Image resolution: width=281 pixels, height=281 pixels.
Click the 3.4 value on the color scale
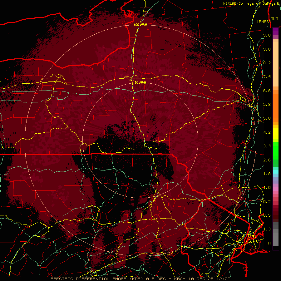267,146
